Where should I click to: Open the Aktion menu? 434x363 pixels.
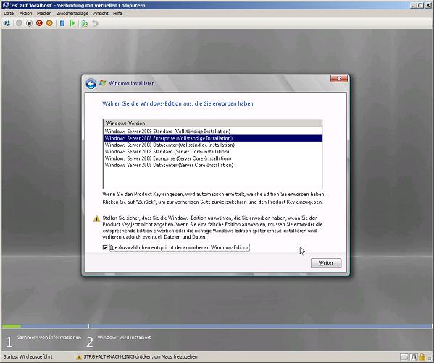pyautogui.click(x=26, y=14)
